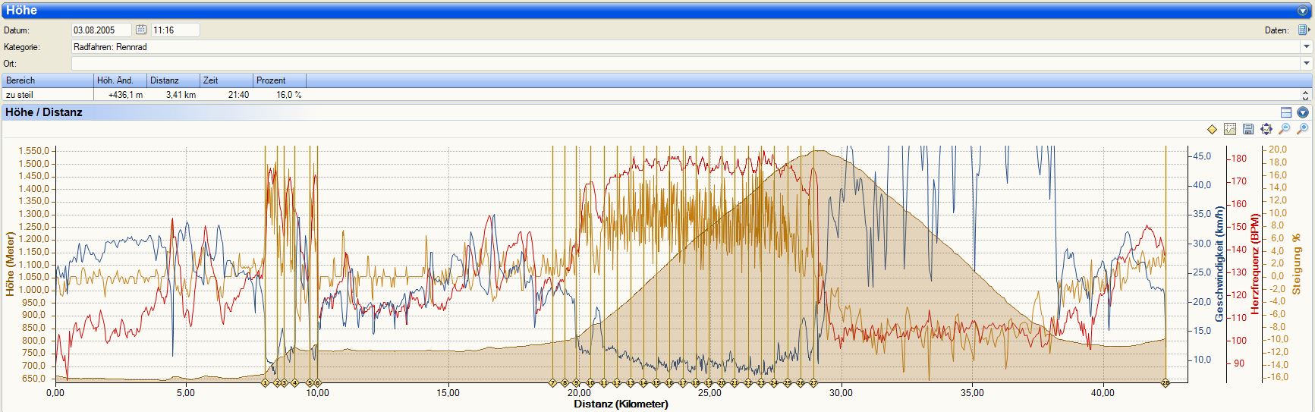Toggle the split panel layout icon
This screenshot has height=412, width=1315.
tap(1286, 112)
